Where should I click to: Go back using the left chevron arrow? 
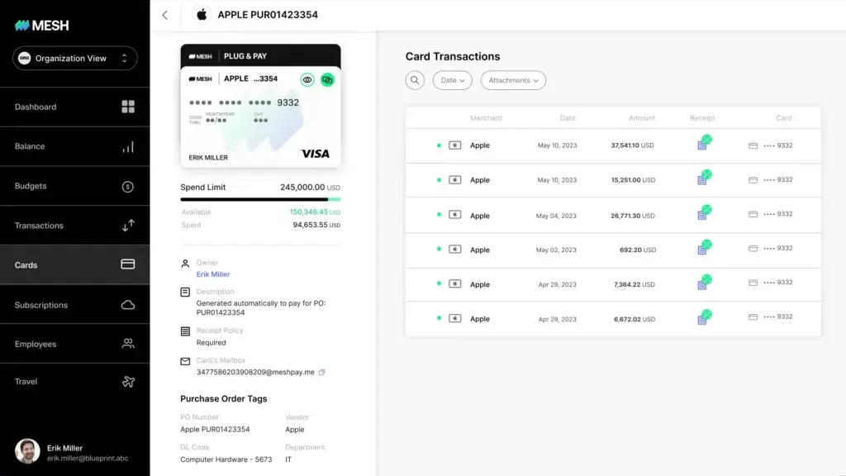(x=165, y=15)
